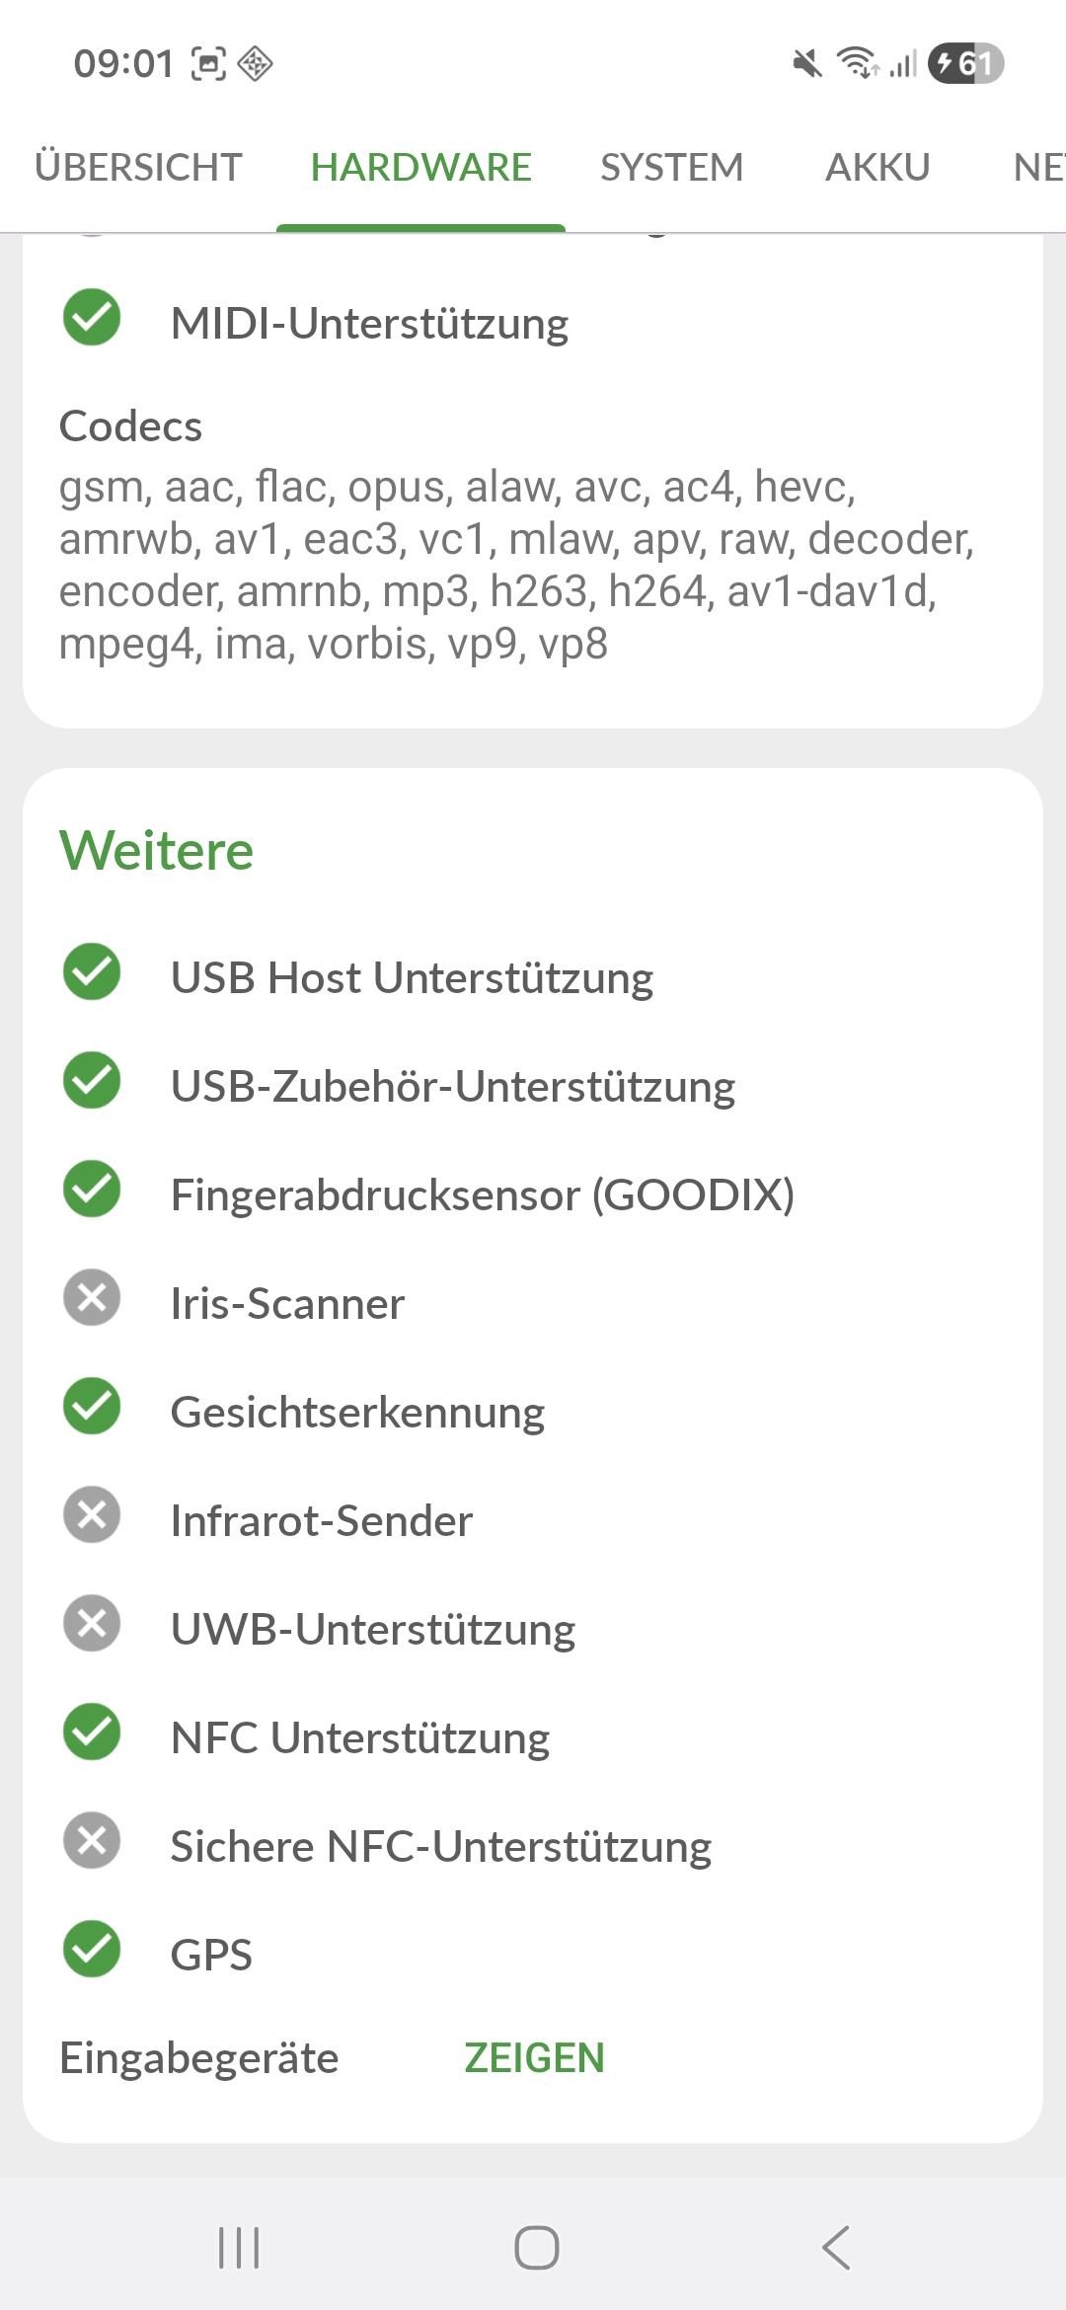Tap the MIDI-Unterstützung green check icon

(x=92, y=318)
